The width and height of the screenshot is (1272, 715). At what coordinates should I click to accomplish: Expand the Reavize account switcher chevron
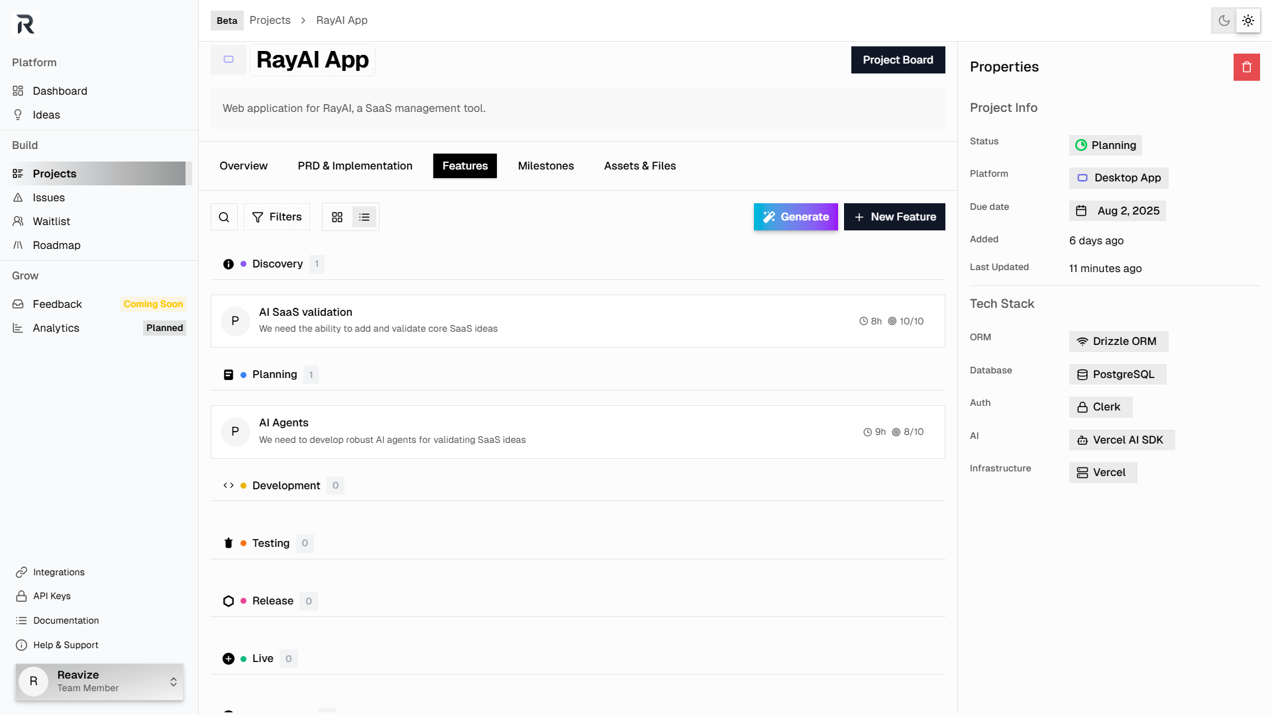[174, 682]
